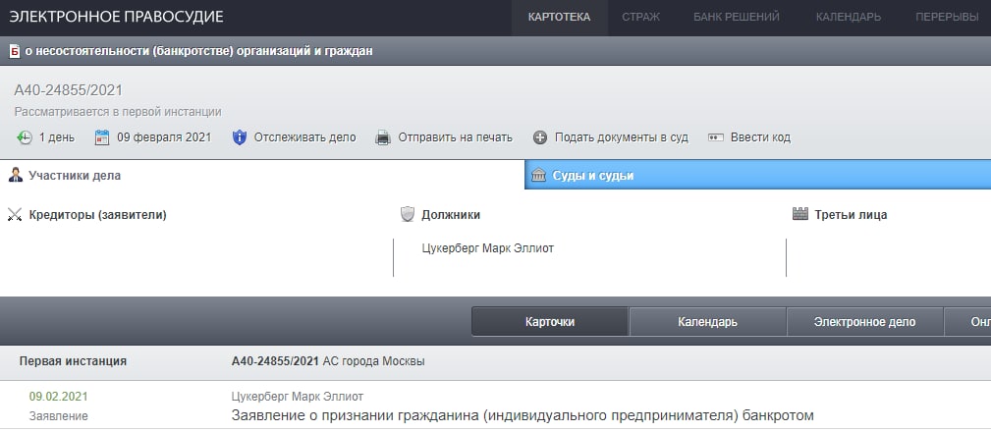Click the Календарь button in the case view bar
Screen dimensions: 991x432
tap(707, 322)
